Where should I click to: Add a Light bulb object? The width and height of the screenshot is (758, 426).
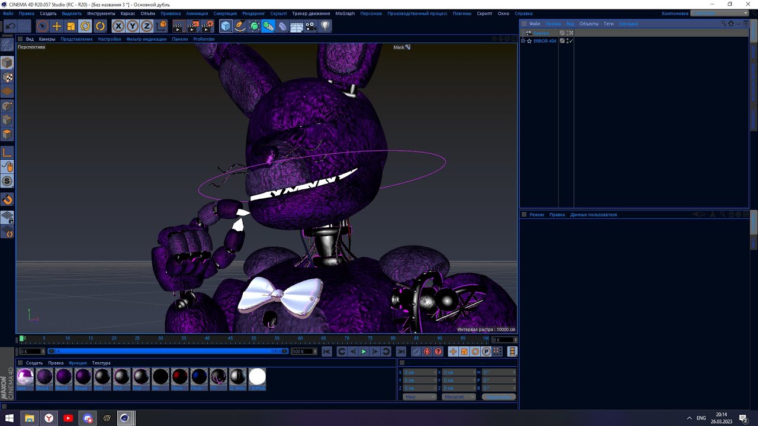click(325, 26)
